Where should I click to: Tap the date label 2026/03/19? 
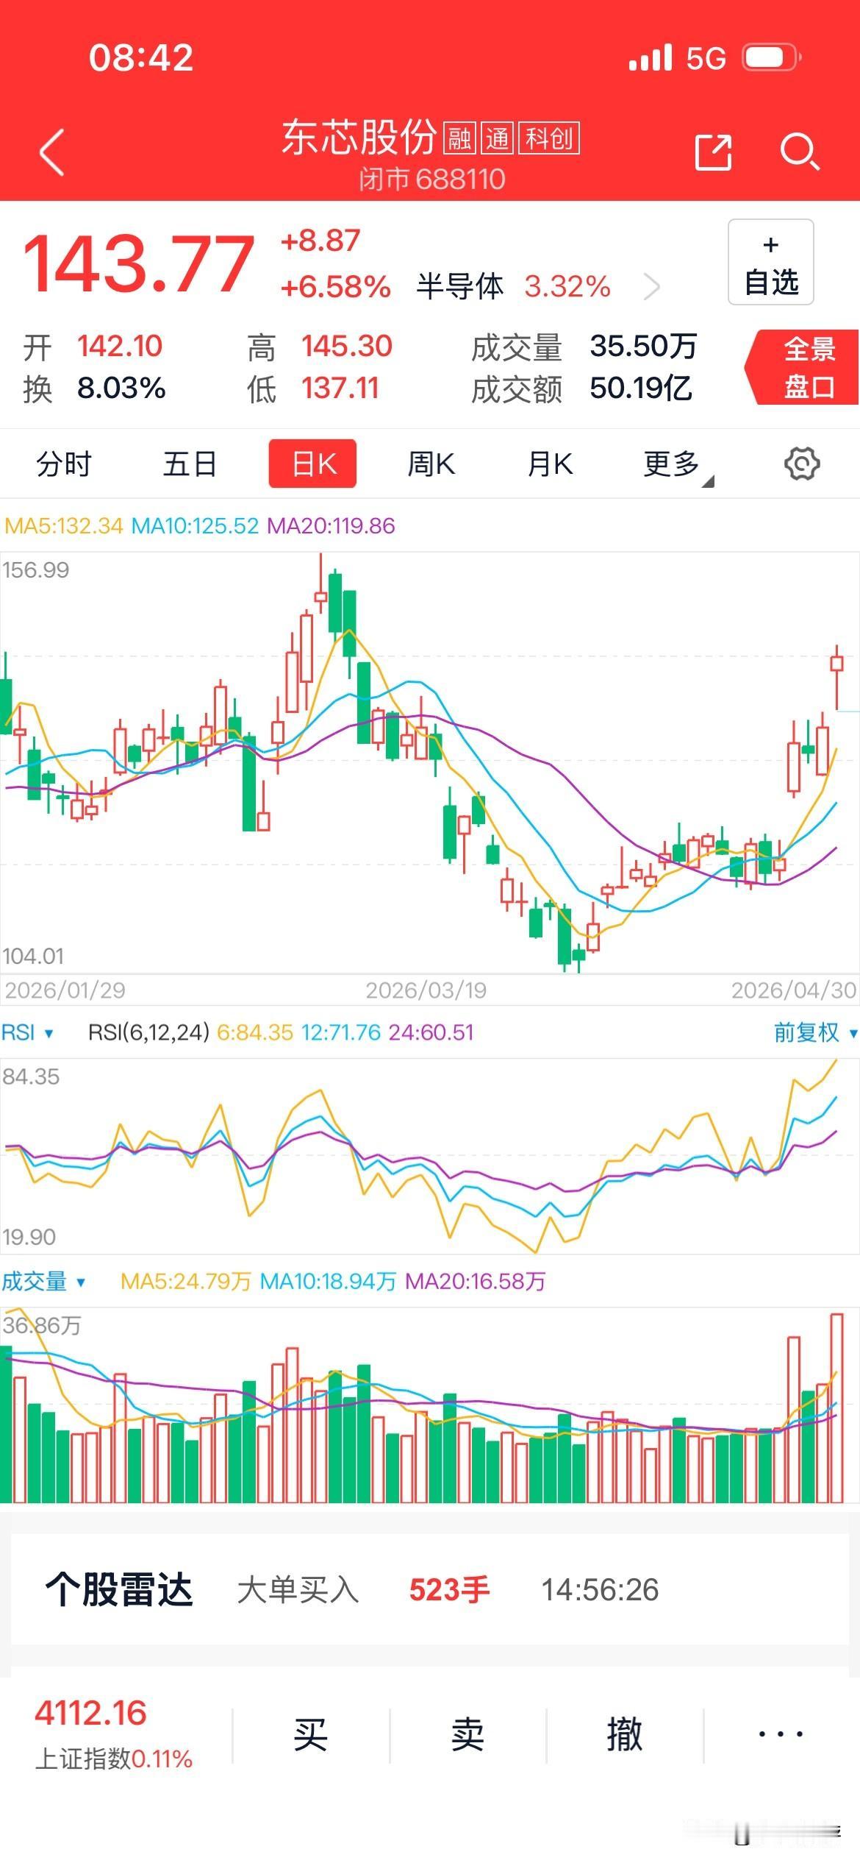tap(426, 990)
